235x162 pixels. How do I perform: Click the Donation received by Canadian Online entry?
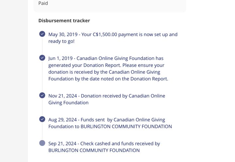tap(107, 99)
